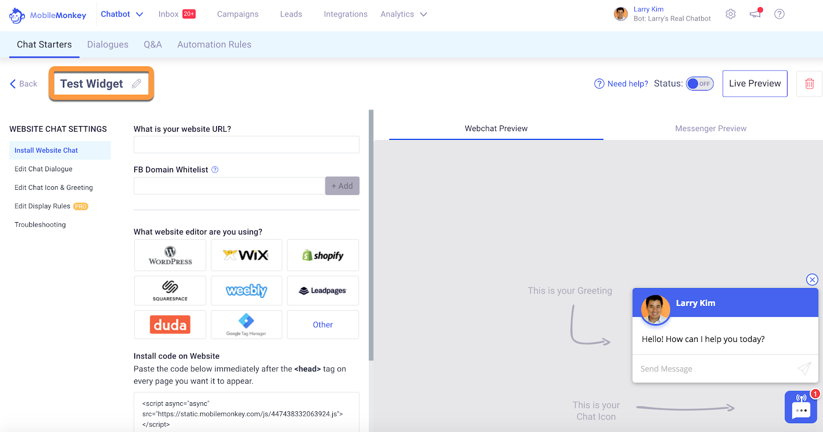The image size is (823, 432).
Task: Choose the Weebly website editor
Action: (246, 291)
